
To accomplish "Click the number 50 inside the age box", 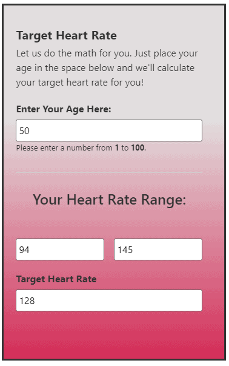I will [24, 130].
